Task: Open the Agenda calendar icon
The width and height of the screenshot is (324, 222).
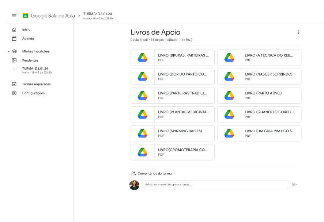Action: (x=14, y=38)
